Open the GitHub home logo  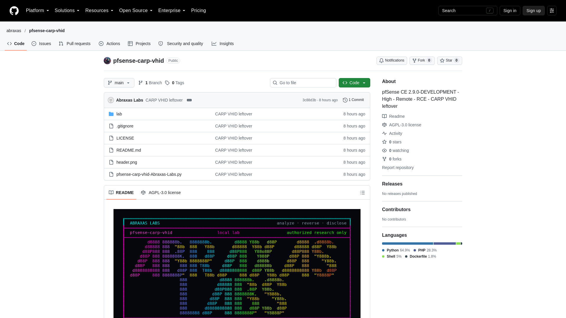[14, 11]
